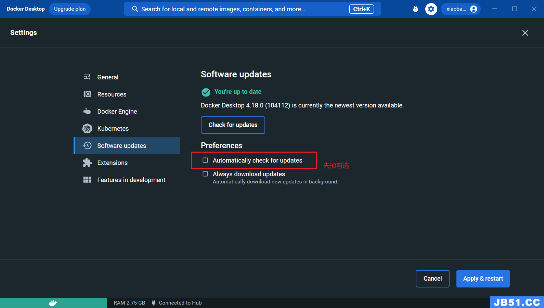Select the Software updates section
The height and width of the screenshot is (308, 544).
tap(127, 145)
